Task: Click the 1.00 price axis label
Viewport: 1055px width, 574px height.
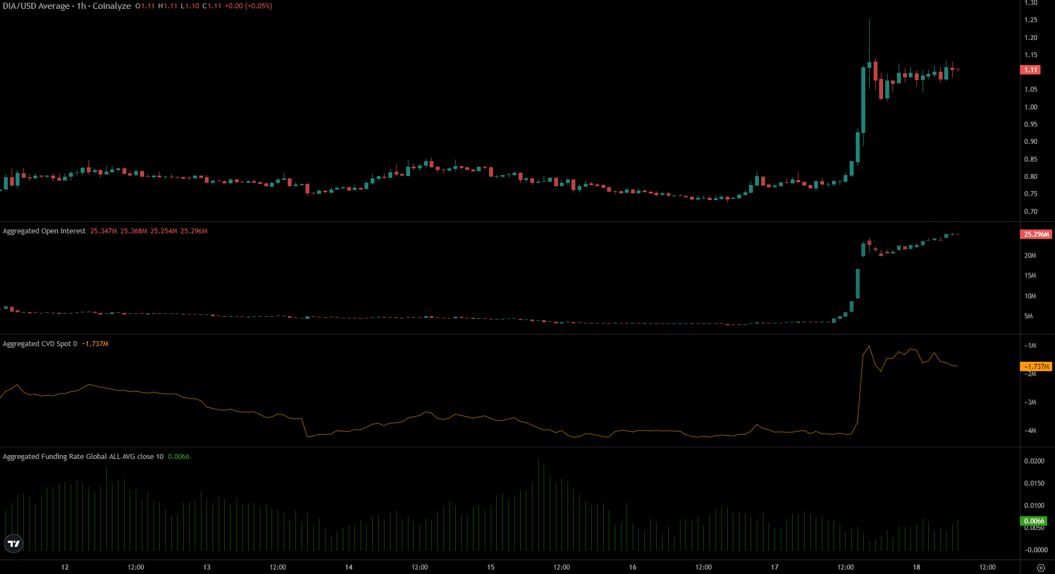Action: [x=1031, y=107]
